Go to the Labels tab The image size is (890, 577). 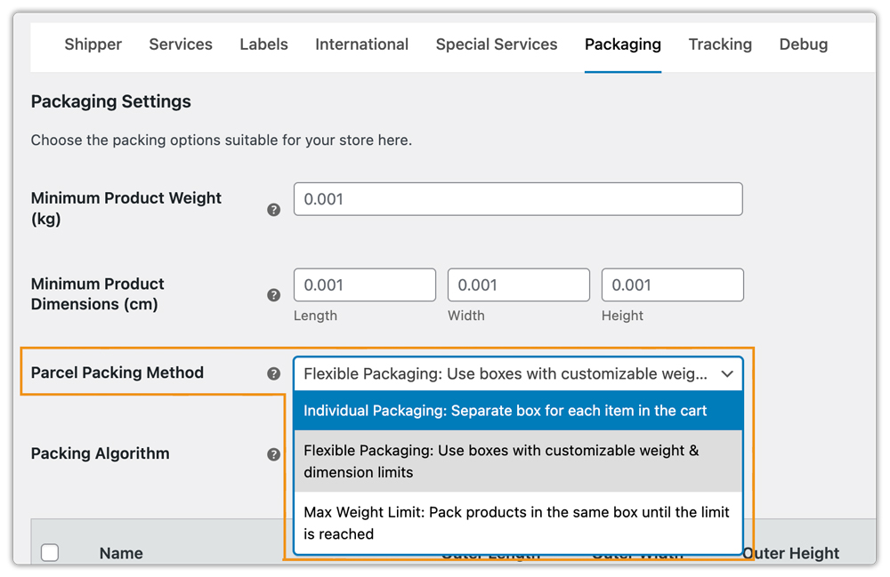click(263, 44)
